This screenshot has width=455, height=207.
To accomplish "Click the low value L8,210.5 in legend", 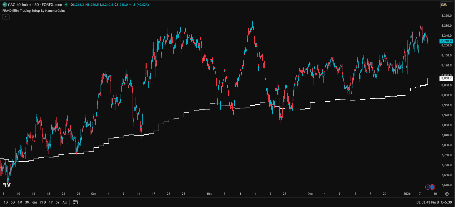I will pos(107,5).
